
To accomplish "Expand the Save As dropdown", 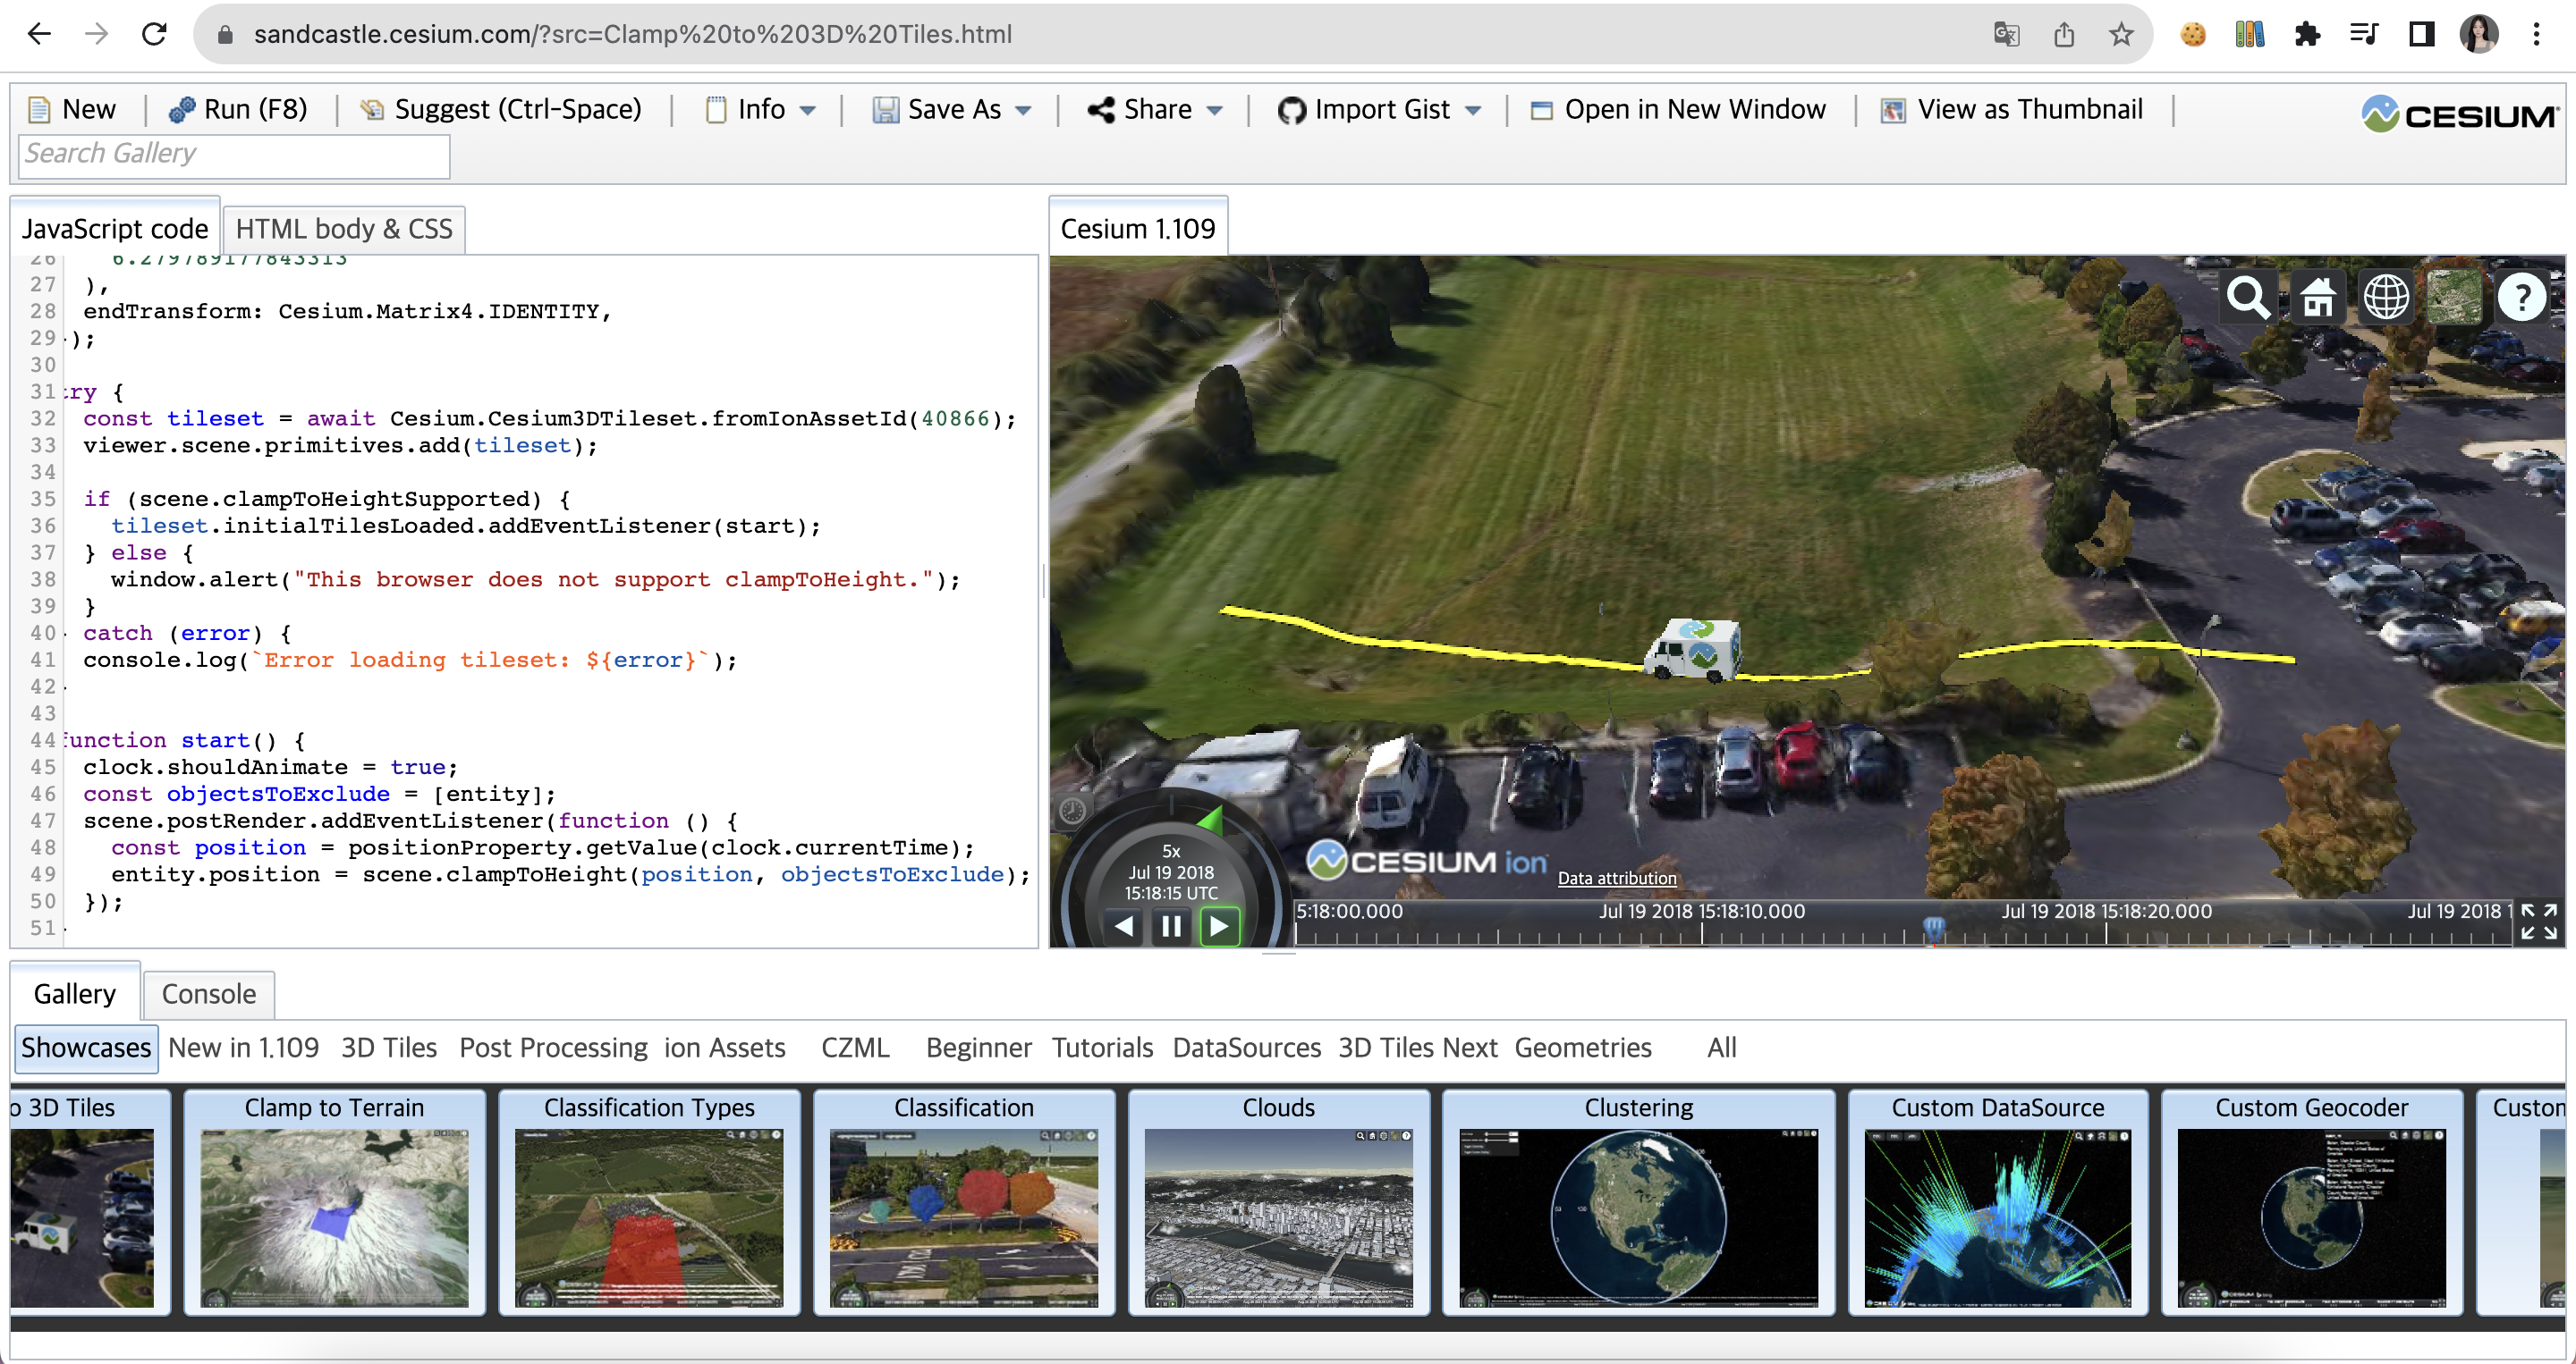I will (1023, 110).
